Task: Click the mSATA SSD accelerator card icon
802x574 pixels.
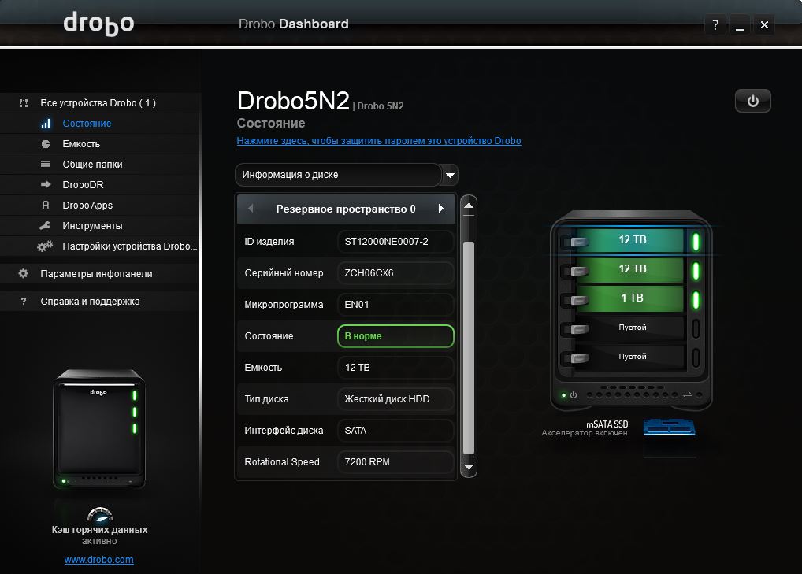Action: tap(669, 428)
